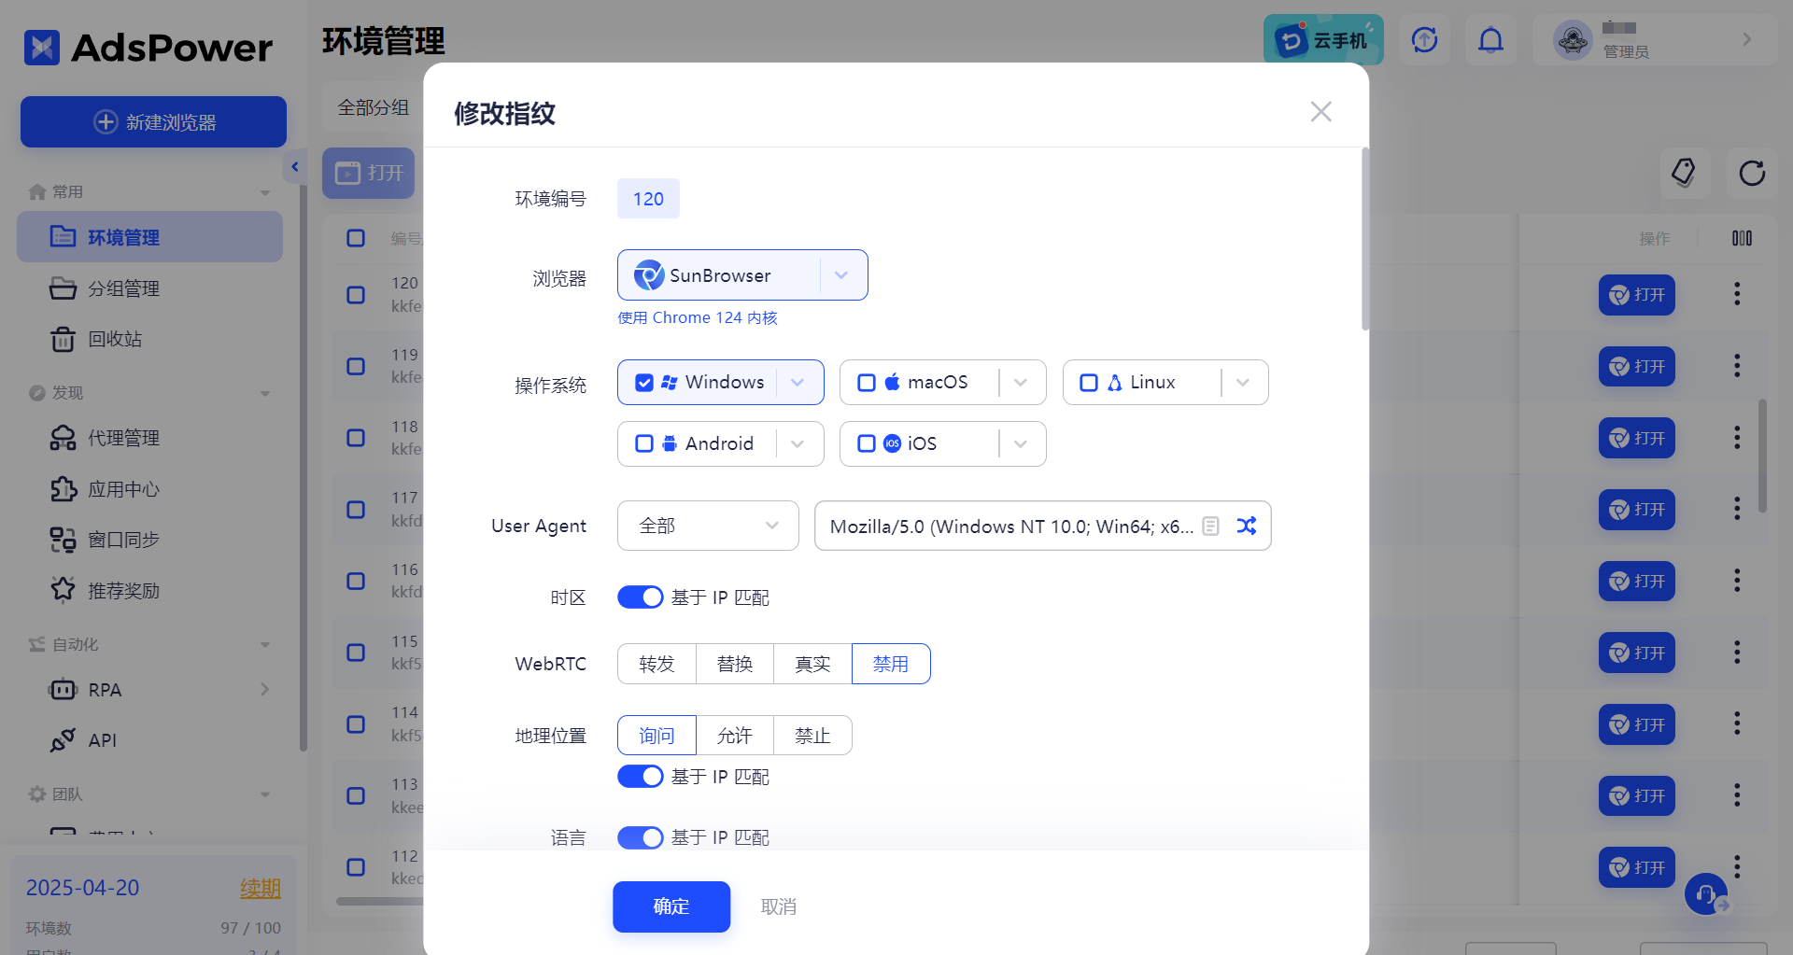1793x955 pixels.
Task: Expand the Windows version dropdown
Action: pos(798,383)
